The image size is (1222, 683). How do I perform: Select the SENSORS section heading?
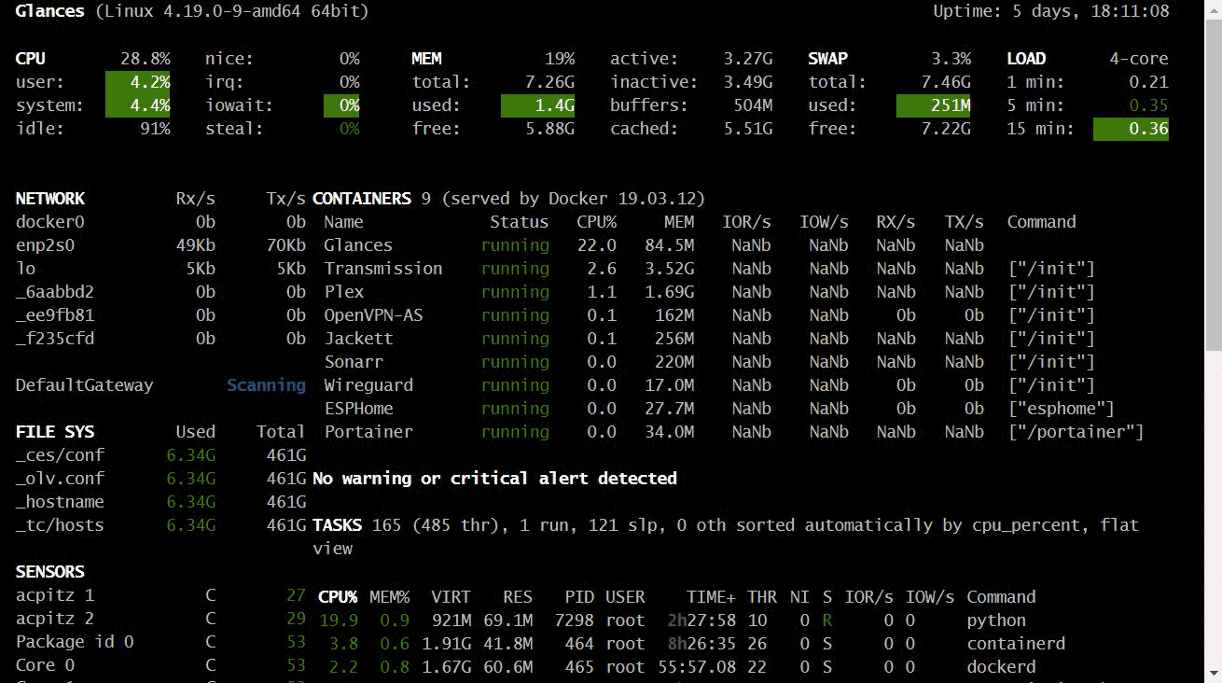pos(50,572)
